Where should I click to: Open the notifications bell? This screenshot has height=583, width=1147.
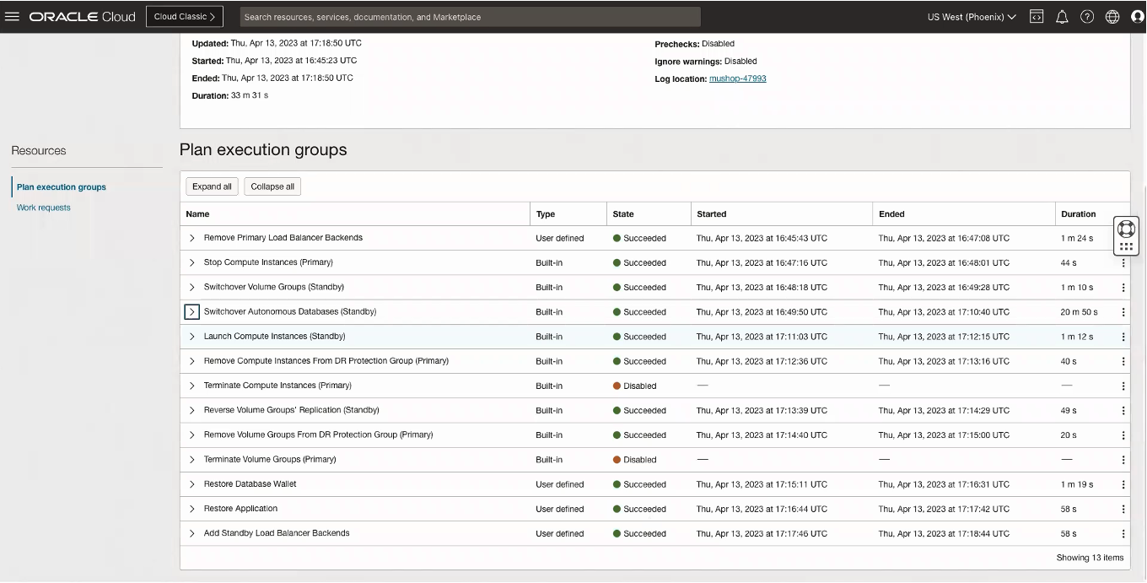[x=1061, y=15]
